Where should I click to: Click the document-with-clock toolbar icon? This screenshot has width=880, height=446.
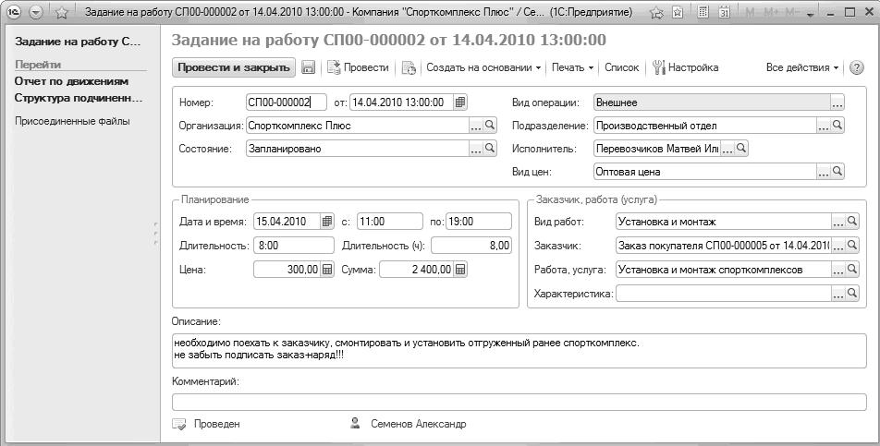point(409,67)
